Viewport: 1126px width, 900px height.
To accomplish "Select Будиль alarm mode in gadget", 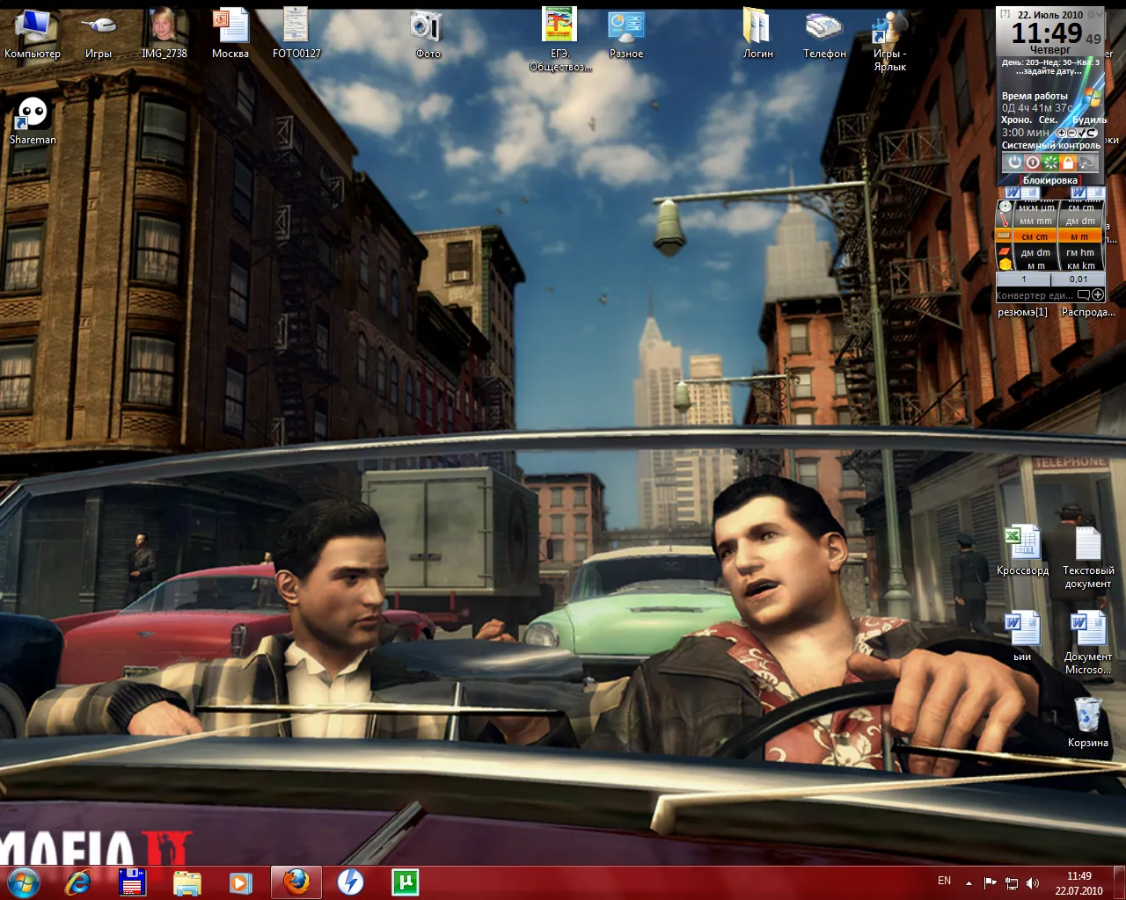I will point(1090,120).
